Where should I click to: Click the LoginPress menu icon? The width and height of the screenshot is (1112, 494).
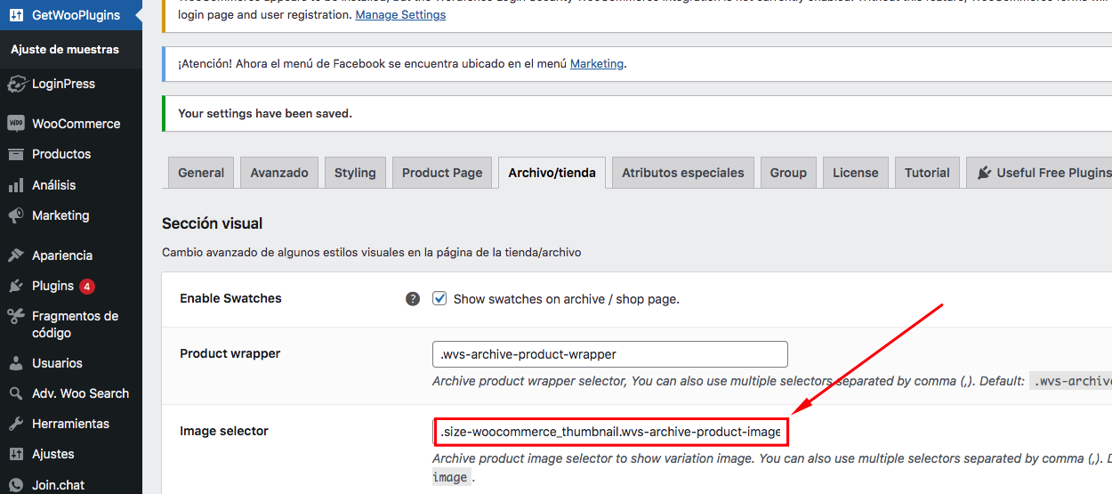tap(16, 84)
